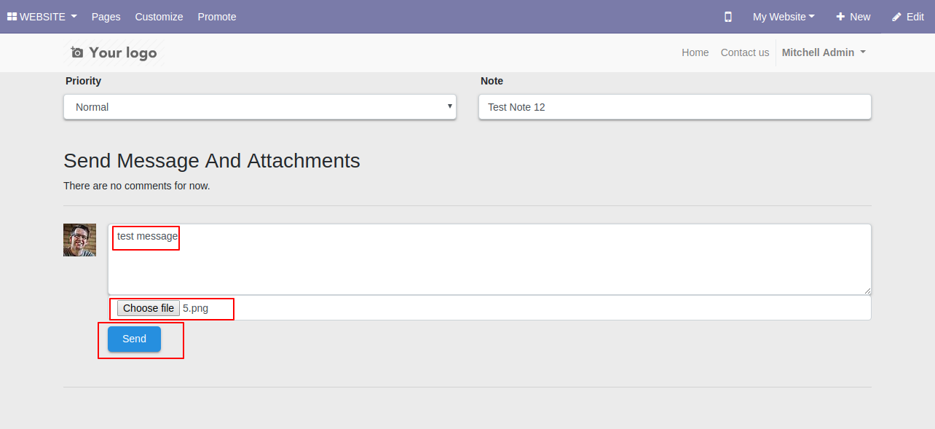Click the Note field containing Test Note 12
Viewport: 935px width, 429px height.
675,107
